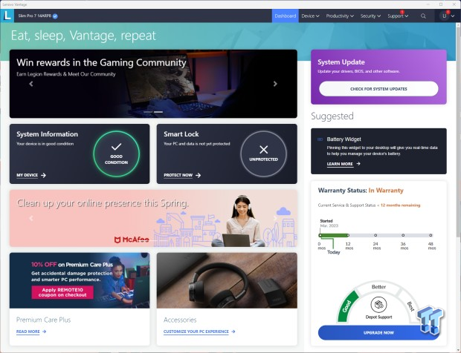Click the Good Condition checkmark circle

tap(117, 154)
